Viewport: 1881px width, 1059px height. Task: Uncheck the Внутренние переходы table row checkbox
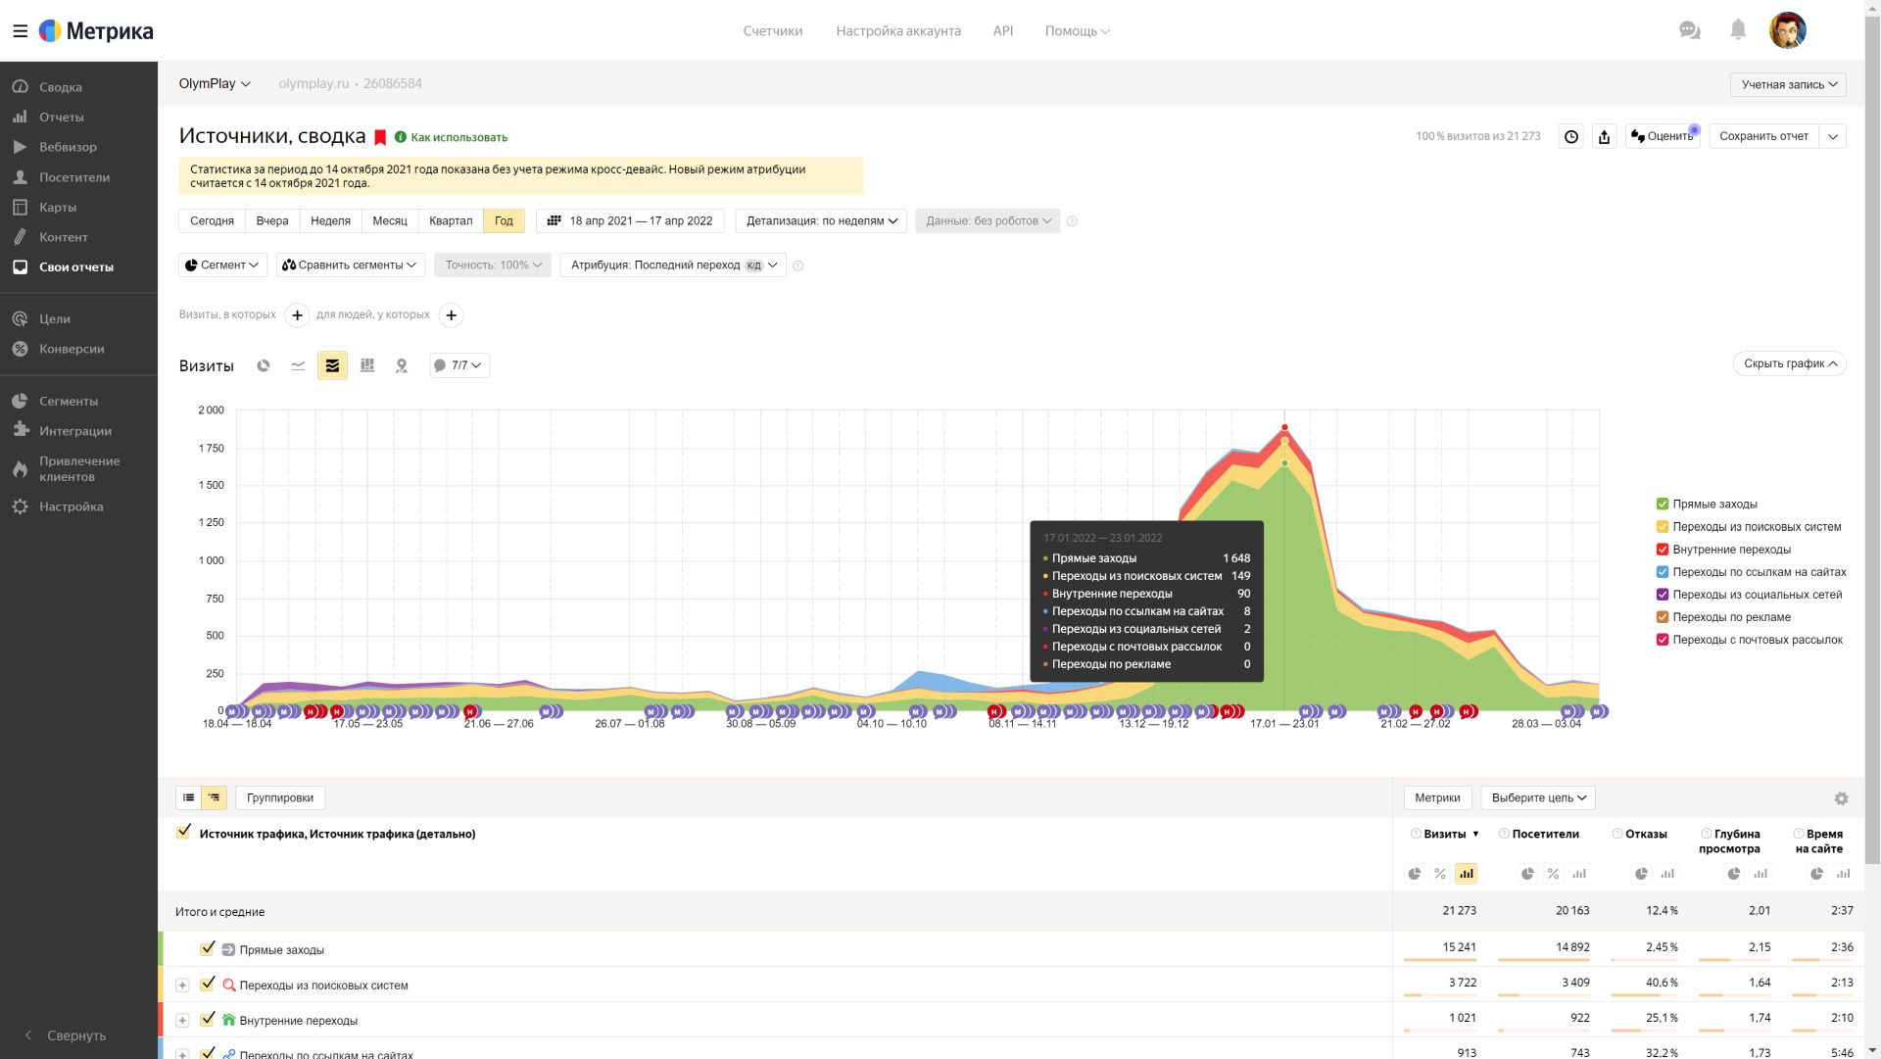207,1020
